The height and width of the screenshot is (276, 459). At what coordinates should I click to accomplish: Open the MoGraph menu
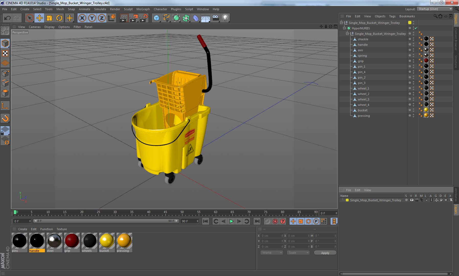(143, 9)
